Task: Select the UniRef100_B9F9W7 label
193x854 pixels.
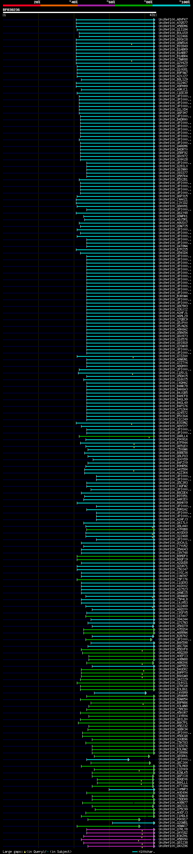Action: tap(173, 73)
